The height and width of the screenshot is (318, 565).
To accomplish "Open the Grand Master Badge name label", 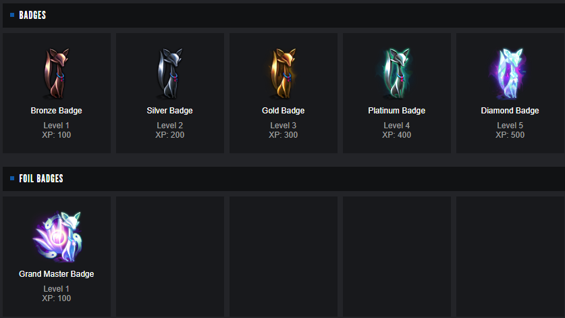I will pyautogui.click(x=57, y=274).
